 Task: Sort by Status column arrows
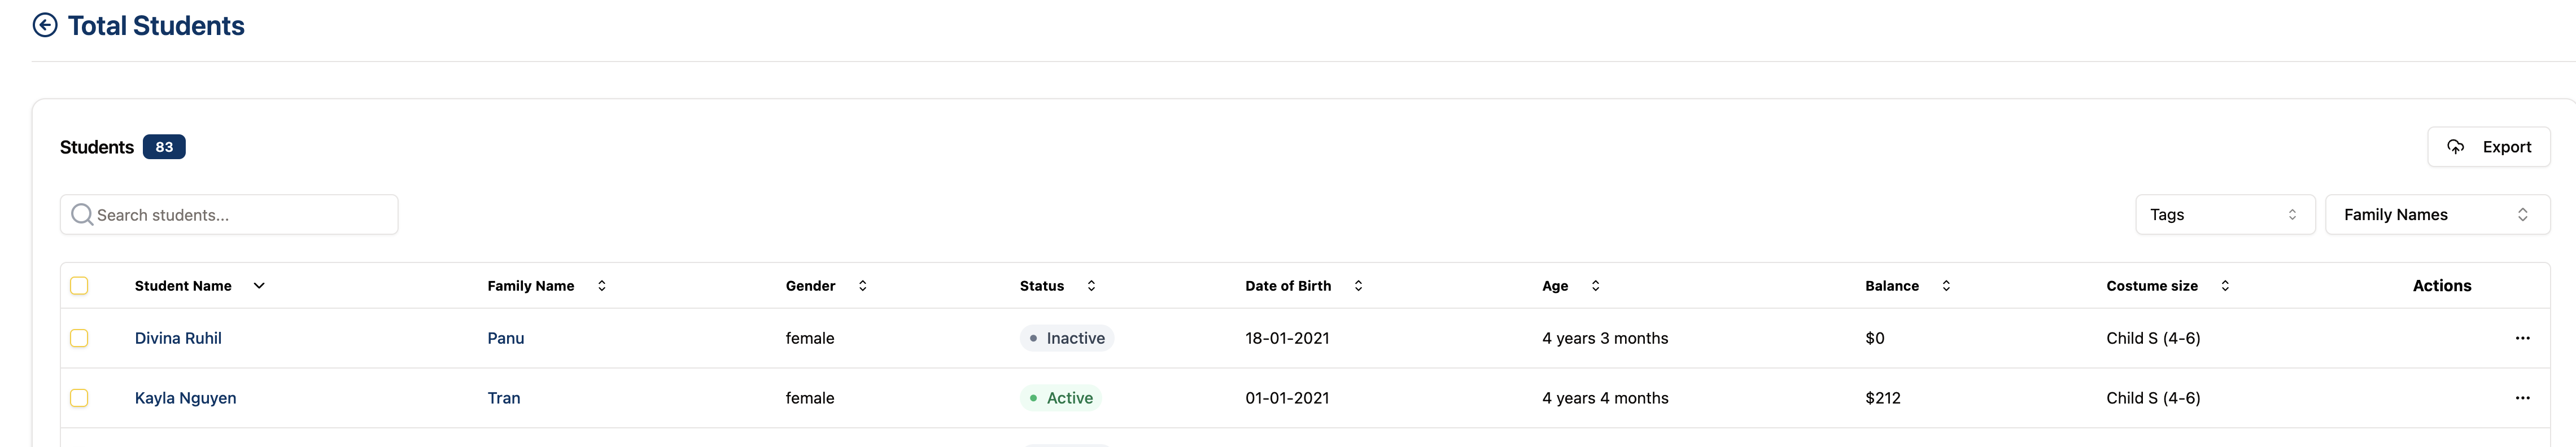[x=1092, y=286]
